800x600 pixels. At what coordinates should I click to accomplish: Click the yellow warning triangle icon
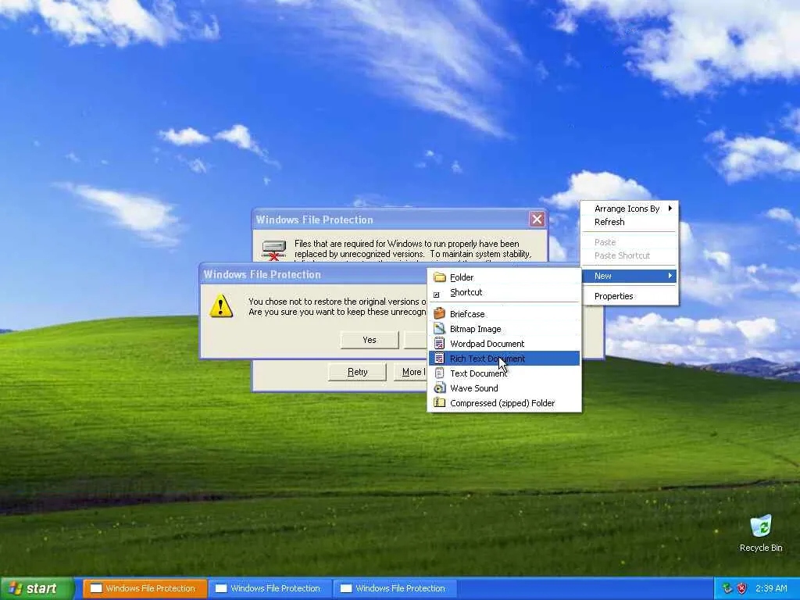(221, 305)
